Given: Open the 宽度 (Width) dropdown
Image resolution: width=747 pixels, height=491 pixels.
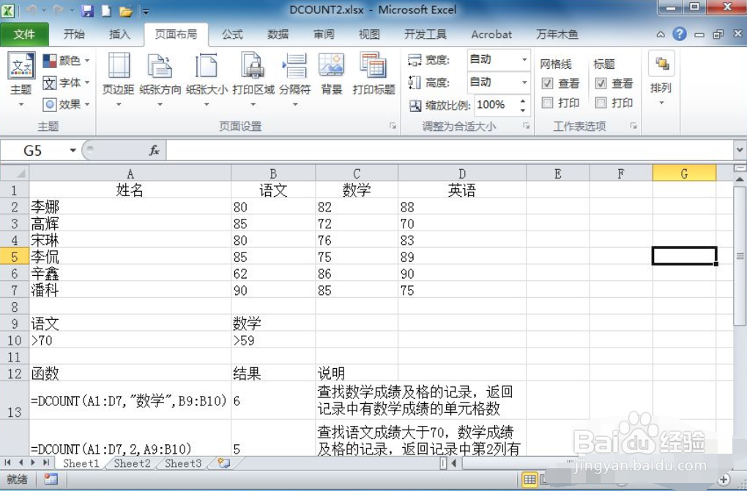Looking at the screenshot, I should (x=524, y=59).
